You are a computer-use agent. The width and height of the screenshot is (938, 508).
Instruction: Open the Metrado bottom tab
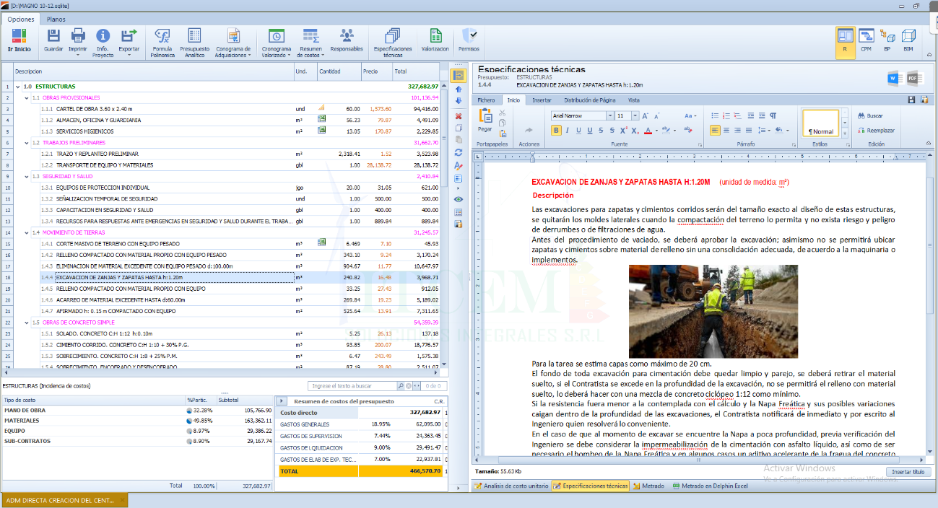(648, 486)
